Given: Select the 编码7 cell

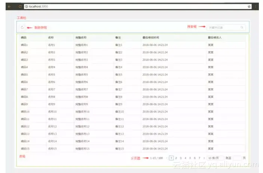Looking at the screenshot, I should (x=24, y=89).
